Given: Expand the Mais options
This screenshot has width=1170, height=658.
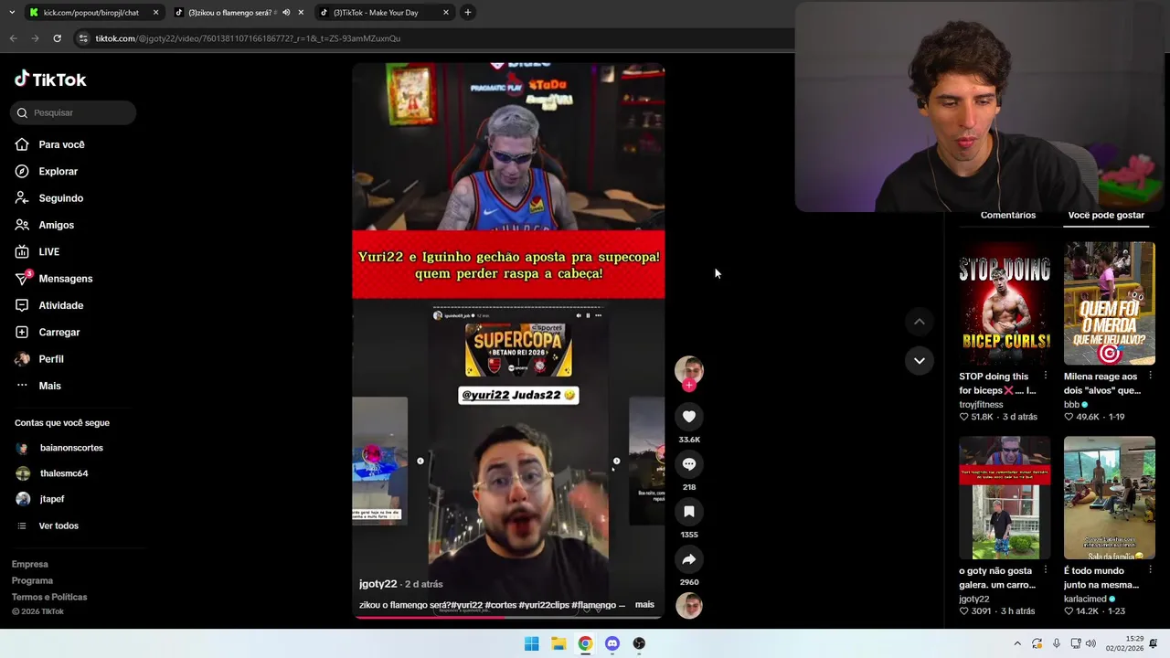Looking at the screenshot, I should coord(49,386).
